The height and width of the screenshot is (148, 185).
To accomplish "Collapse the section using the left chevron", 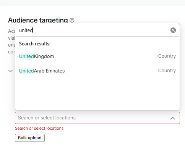I will (x=10, y=71).
